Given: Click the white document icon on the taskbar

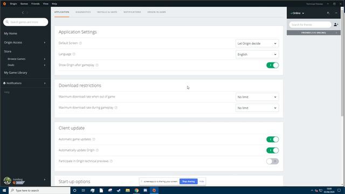Looking at the screenshot, I should pyautogui.click(x=101, y=190).
